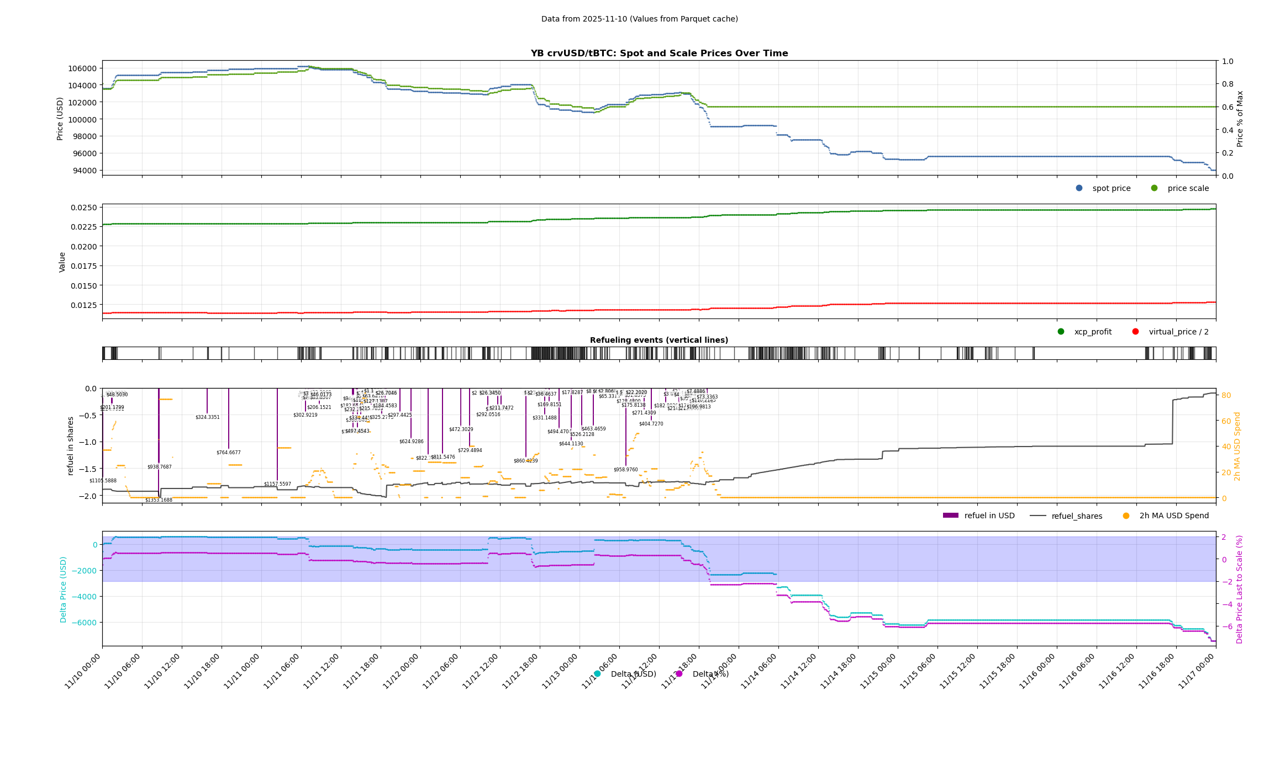Click the $1157.5597 refuel annotation label

[277, 484]
